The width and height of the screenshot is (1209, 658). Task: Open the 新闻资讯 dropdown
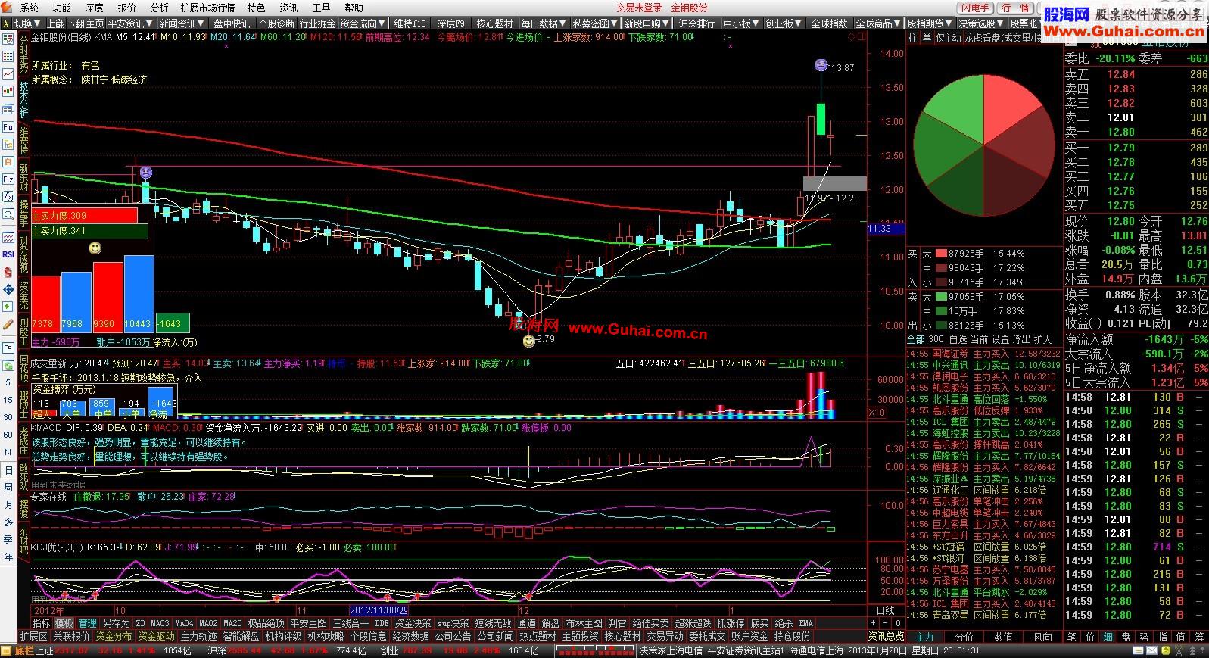[182, 23]
